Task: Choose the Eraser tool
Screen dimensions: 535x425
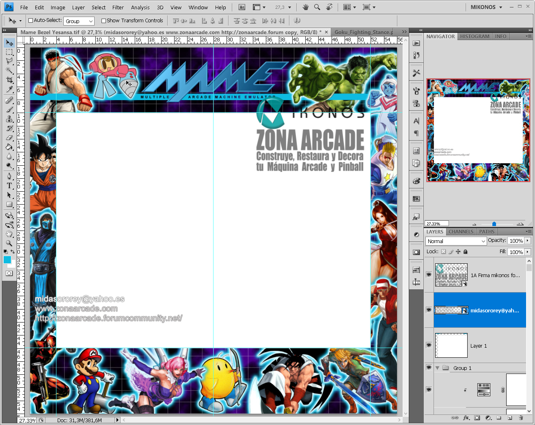Action: coord(9,138)
